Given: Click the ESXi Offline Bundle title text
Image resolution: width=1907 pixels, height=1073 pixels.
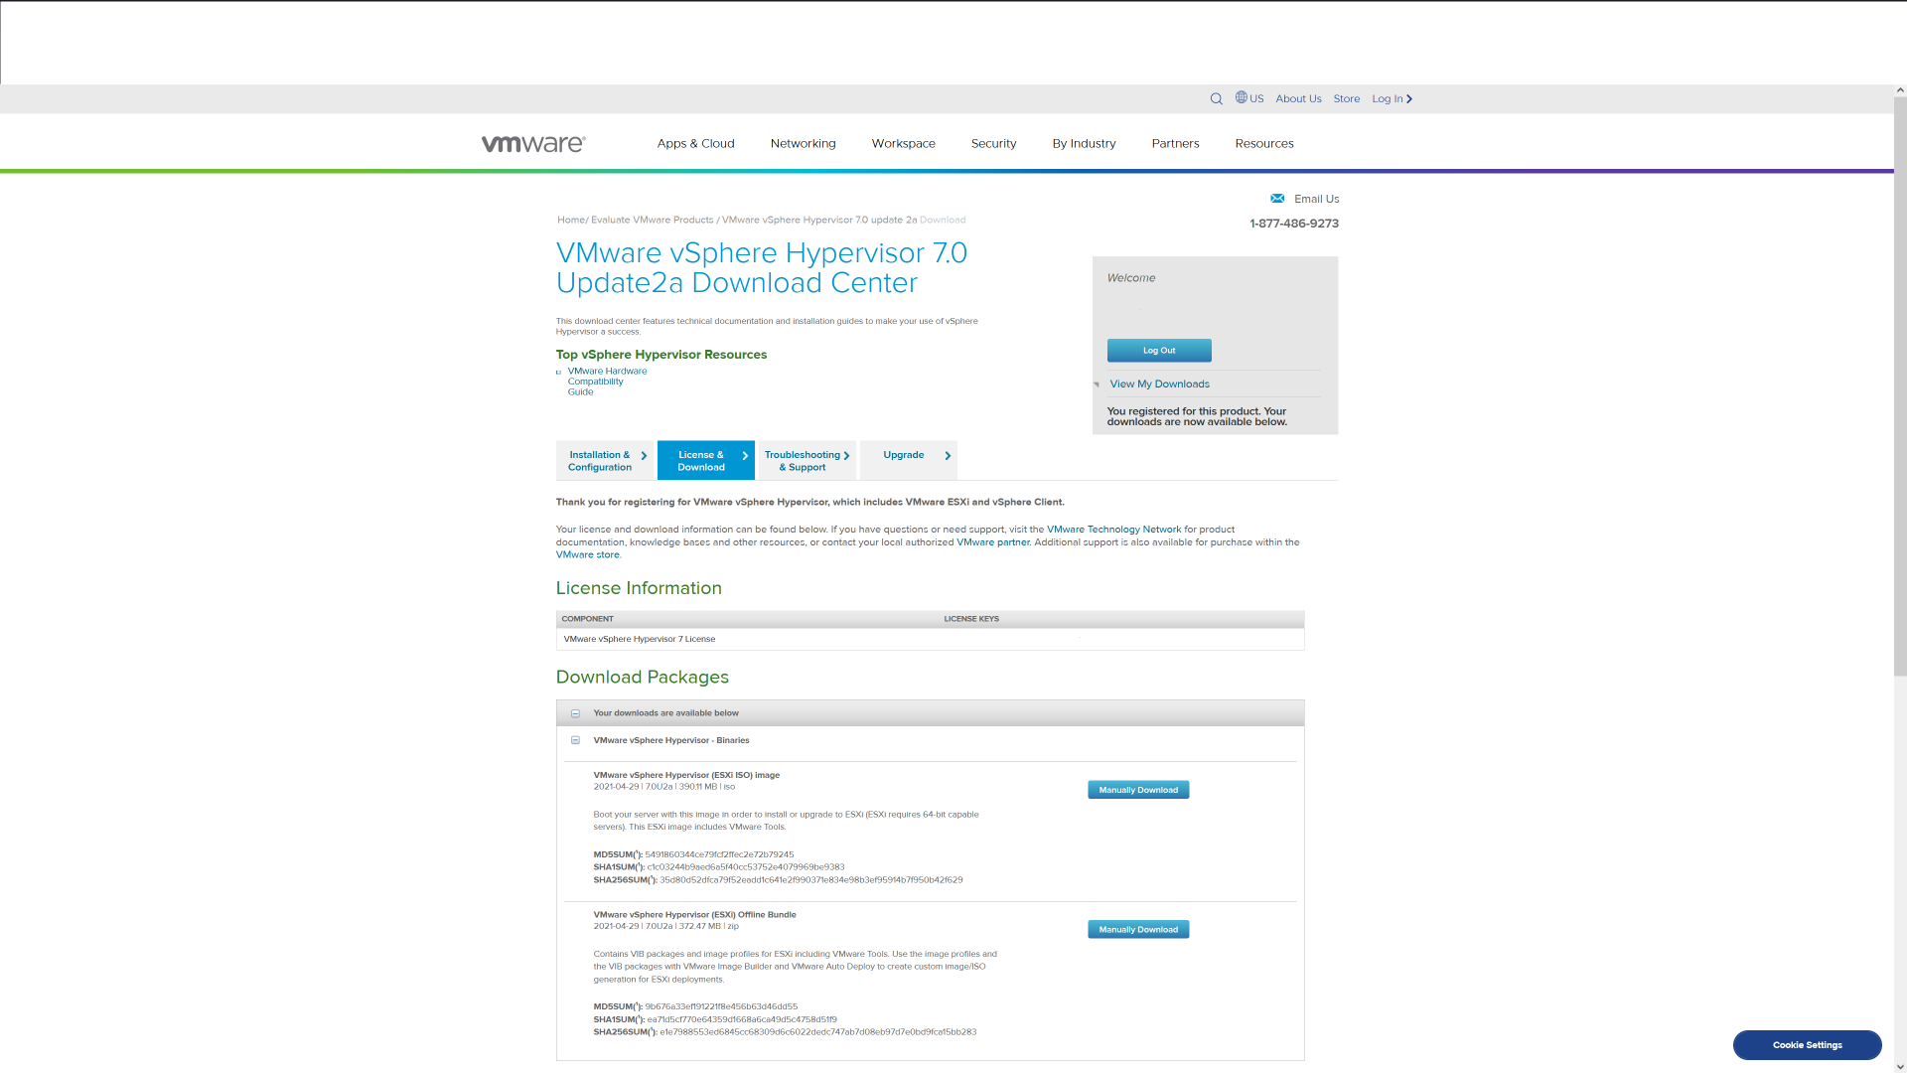Looking at the screenshot, I should point(694,914).
